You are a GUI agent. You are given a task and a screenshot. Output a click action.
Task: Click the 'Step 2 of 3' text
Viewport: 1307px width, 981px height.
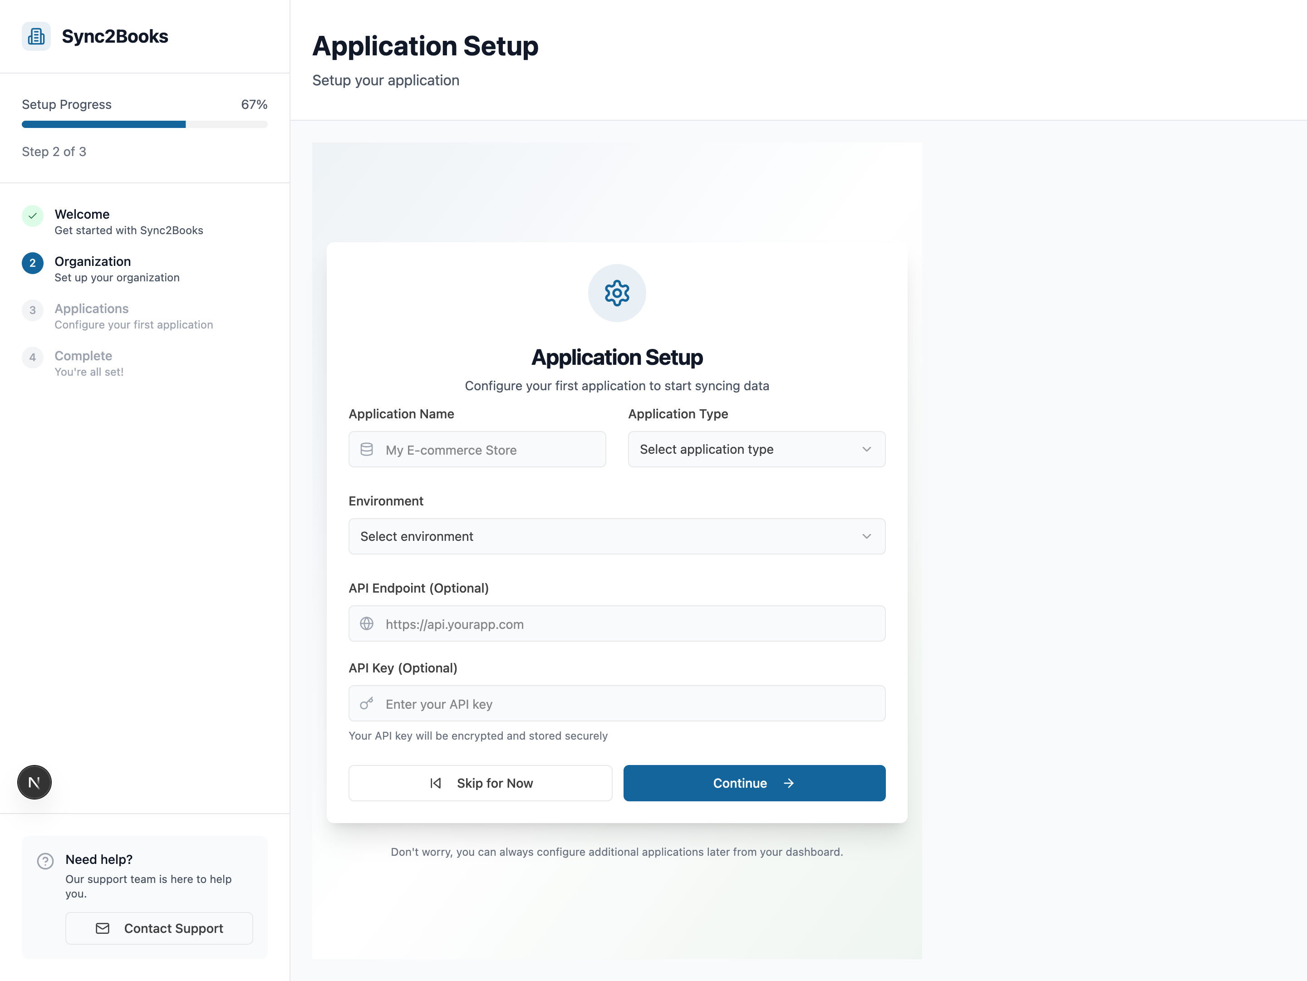coord(54,152)
